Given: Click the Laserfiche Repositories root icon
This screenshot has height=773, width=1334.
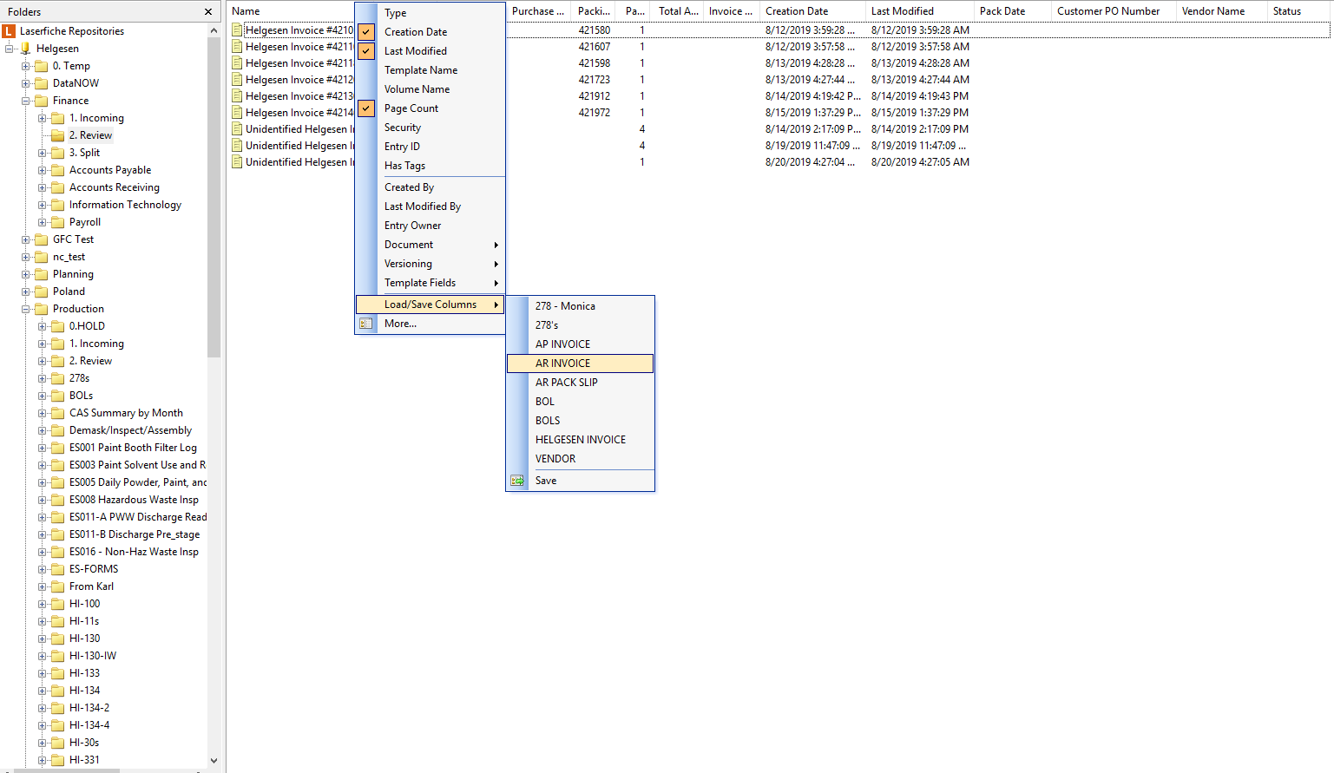Looking at the screenshot, I should click(x=9, y=31).
